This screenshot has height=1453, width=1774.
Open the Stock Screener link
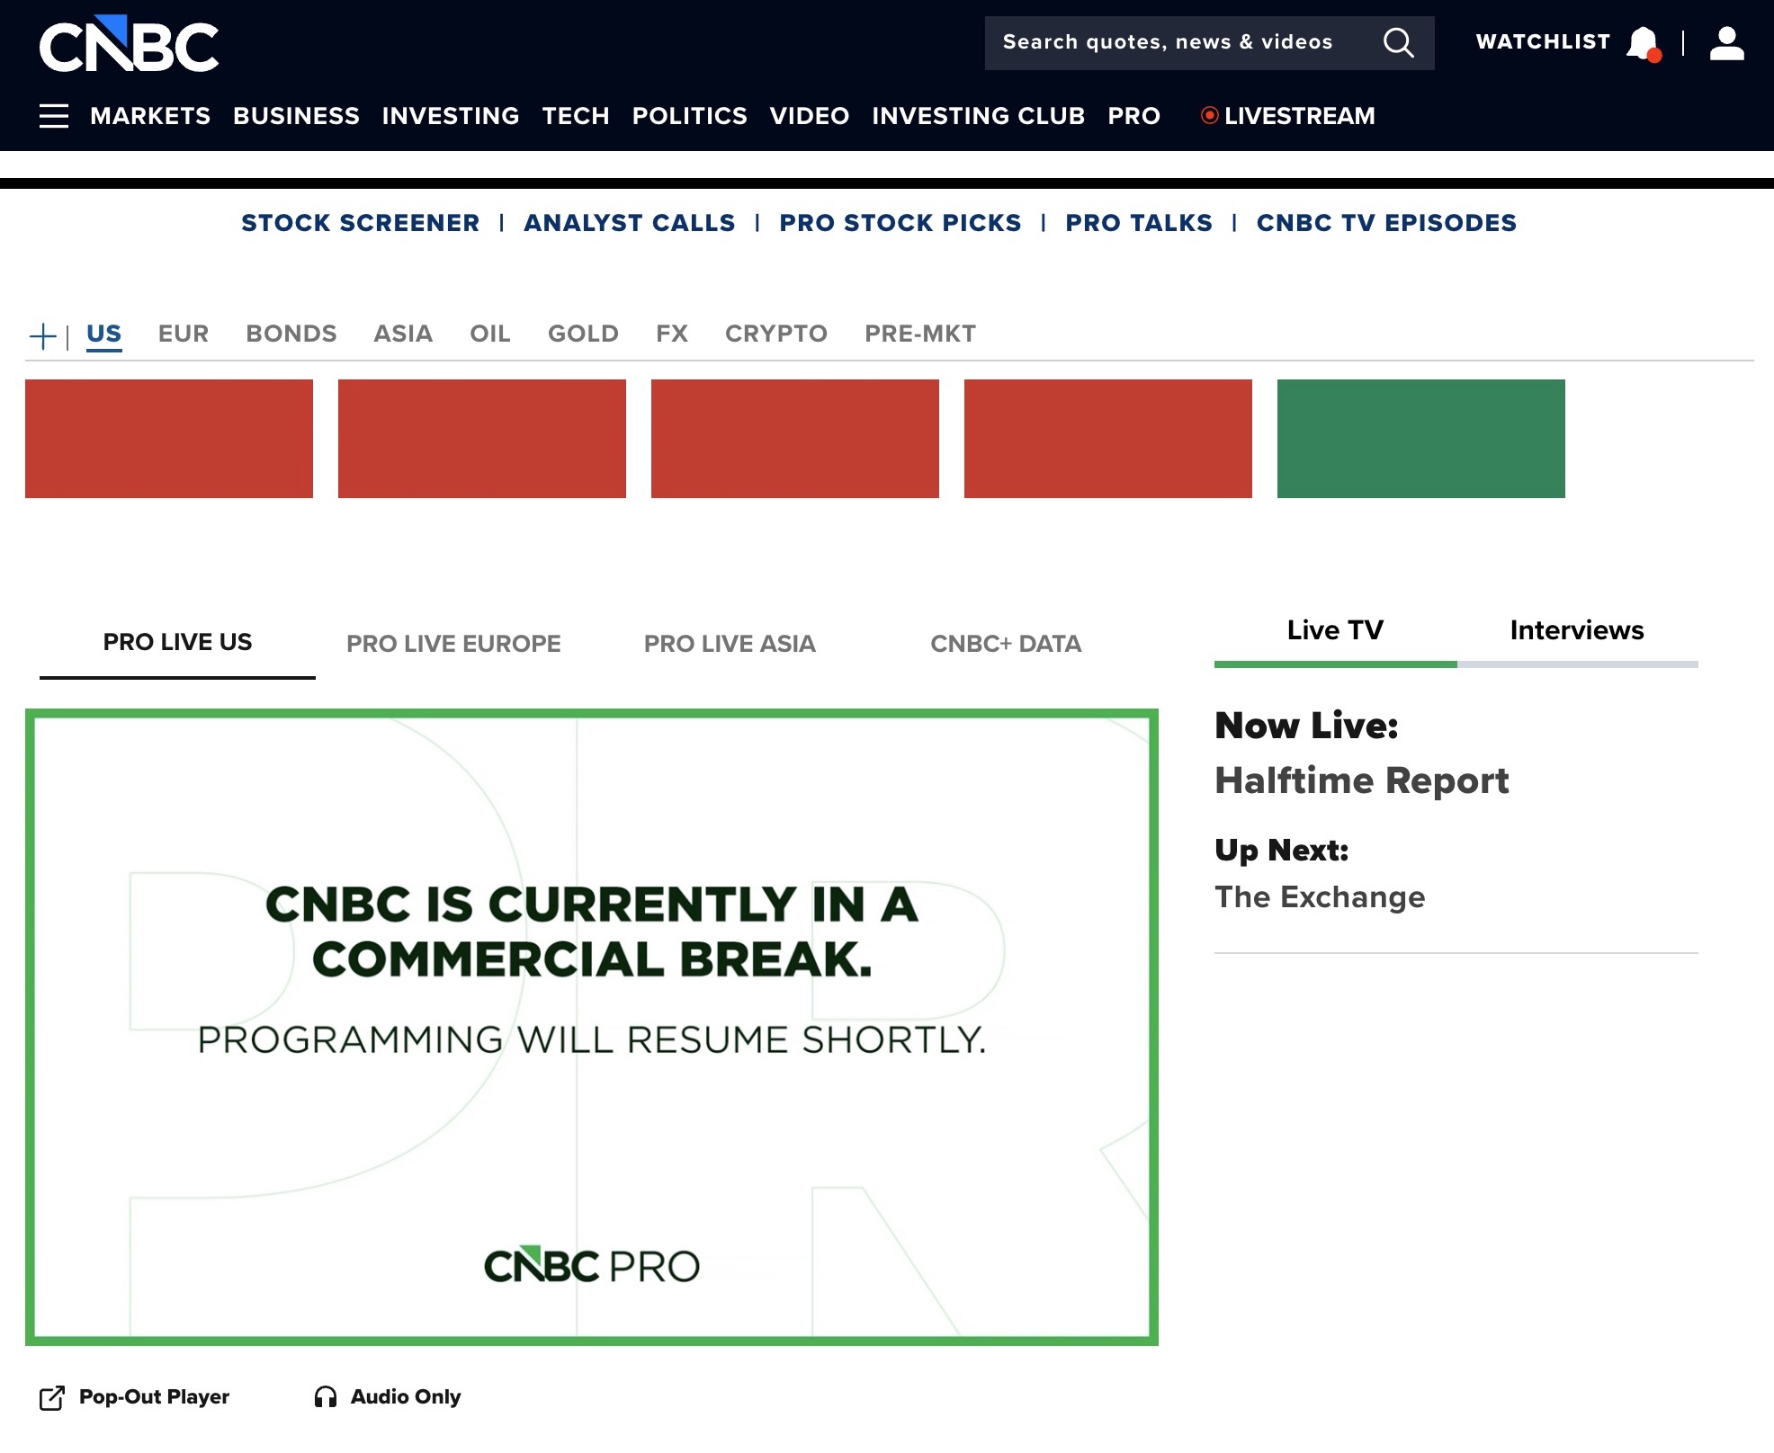[x=360, y=223]
